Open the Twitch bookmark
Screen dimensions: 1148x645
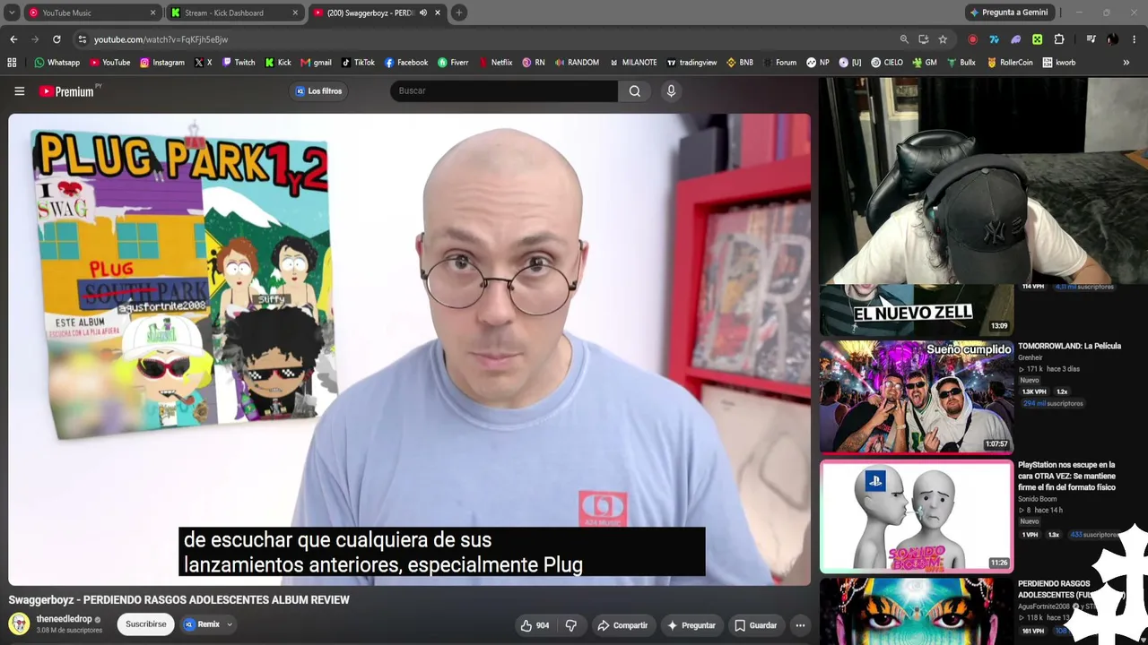click(x=239, y=63)
